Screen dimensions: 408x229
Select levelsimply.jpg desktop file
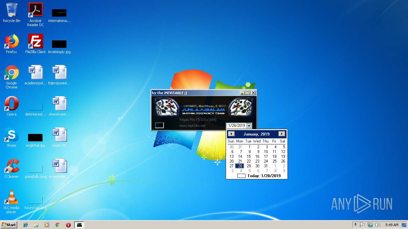click(59, 46)
